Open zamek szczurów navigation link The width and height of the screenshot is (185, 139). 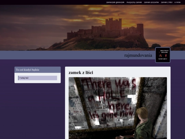151,2
